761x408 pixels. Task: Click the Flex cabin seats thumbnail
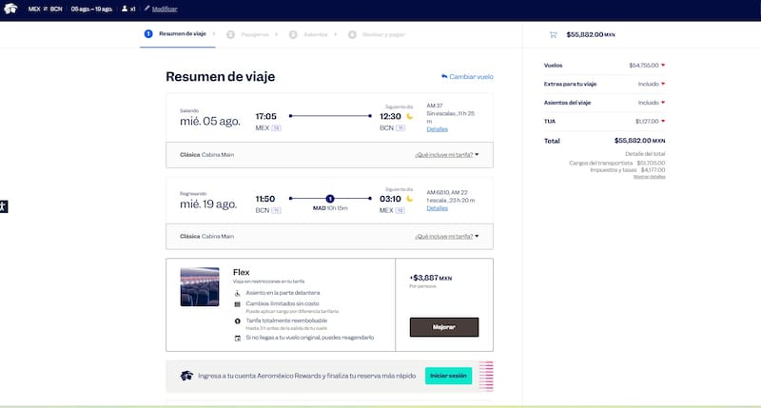pyautogui.click(x=200, y=286)
